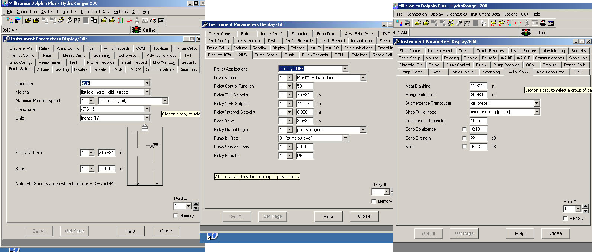Click the two-documents icon in 9:49 AM window toolbar
The image size is (592, 252).
pos(94,20)
